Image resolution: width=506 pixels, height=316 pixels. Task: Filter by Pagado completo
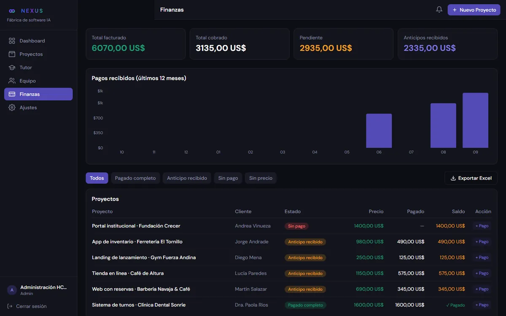click(135, 178)
